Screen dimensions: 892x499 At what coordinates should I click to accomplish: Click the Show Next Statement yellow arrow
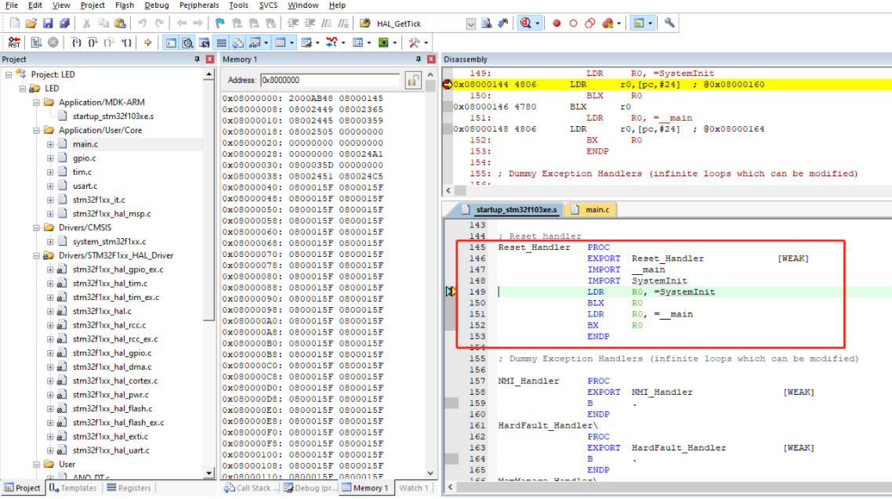(x=147, y=42)
